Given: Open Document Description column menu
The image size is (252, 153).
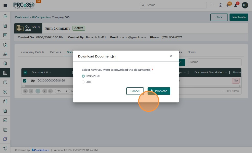Looking at the screenshot, I should click(x=230, y=73).
